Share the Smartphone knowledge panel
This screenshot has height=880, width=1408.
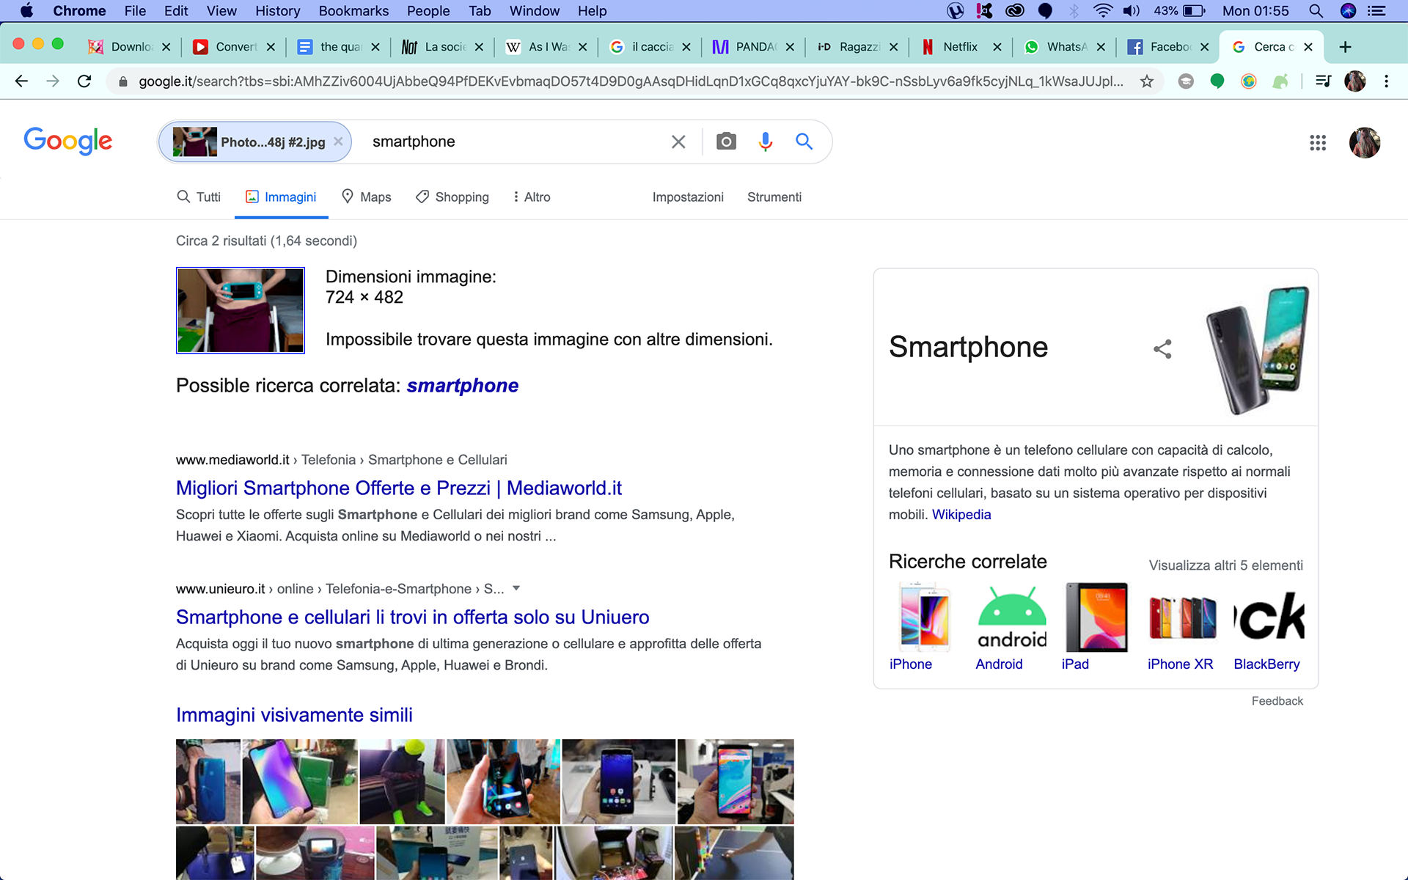click(1162, 348)
